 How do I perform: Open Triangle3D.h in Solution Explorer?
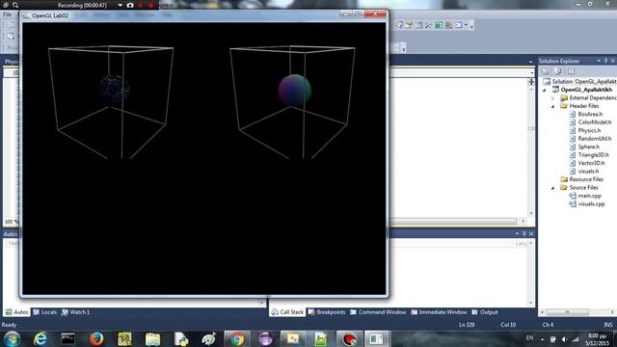[x=593, y=155]
